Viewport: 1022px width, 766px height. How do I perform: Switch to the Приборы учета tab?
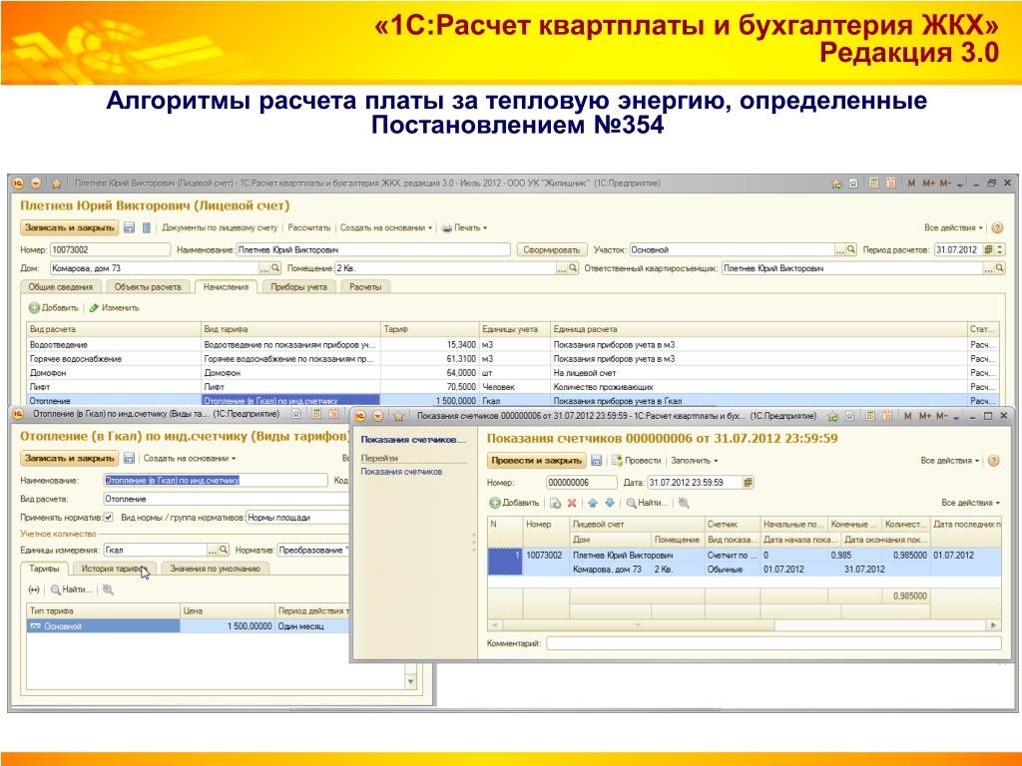click(x=298, y=286)
